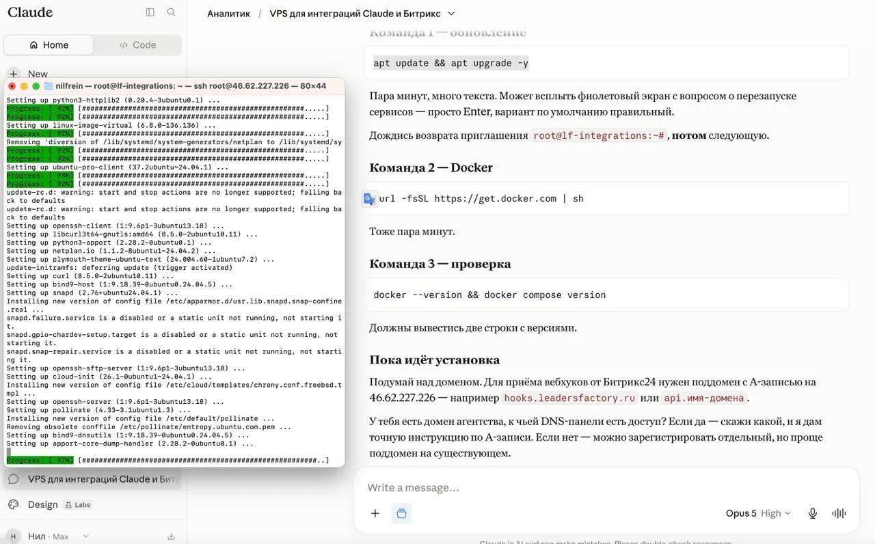Click the green zoom button of the terminal
Image resolution: width=875 pixels, height=544 pixels.
coord(36,86)
